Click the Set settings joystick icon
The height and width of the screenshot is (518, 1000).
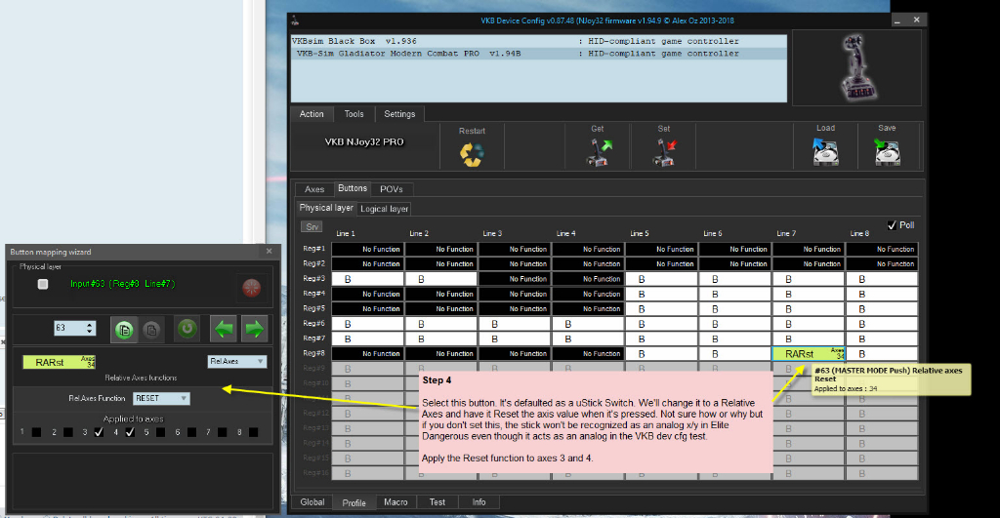tap(664, 153)
